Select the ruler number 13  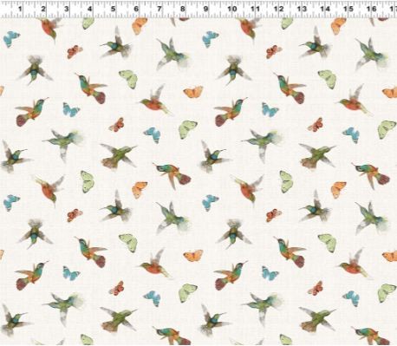[302, 9]
